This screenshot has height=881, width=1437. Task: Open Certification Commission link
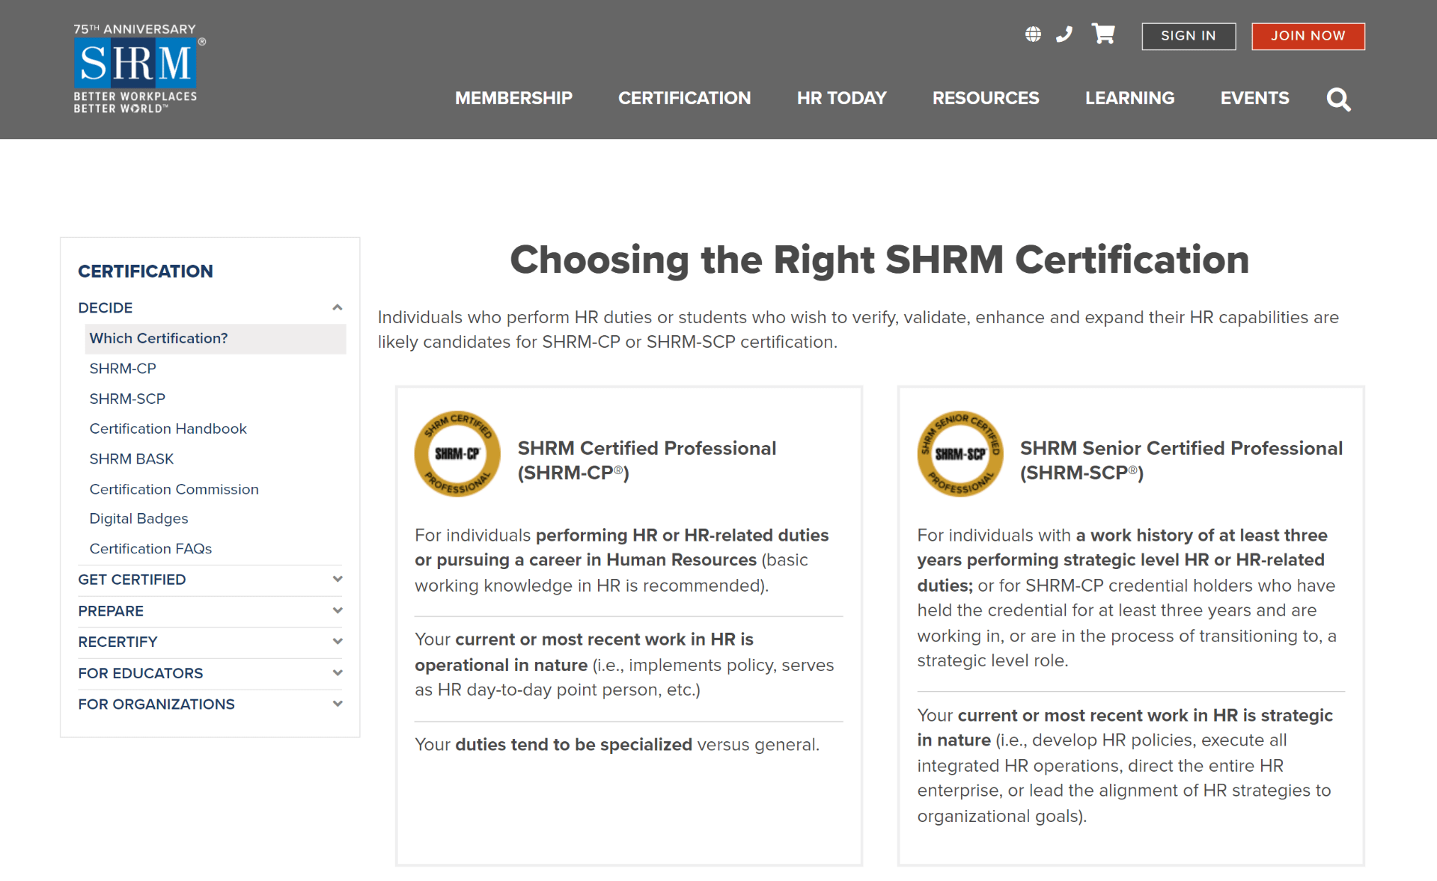point(174,489)
